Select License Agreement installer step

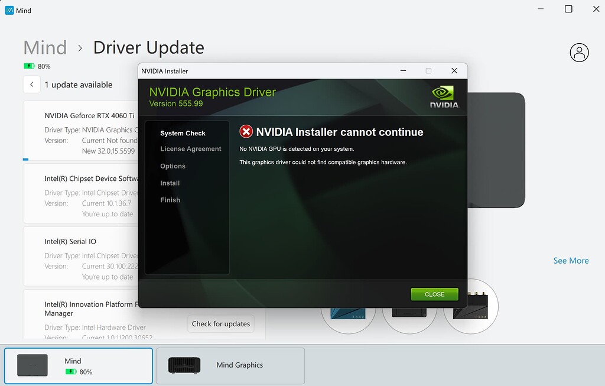pos(190,149)
